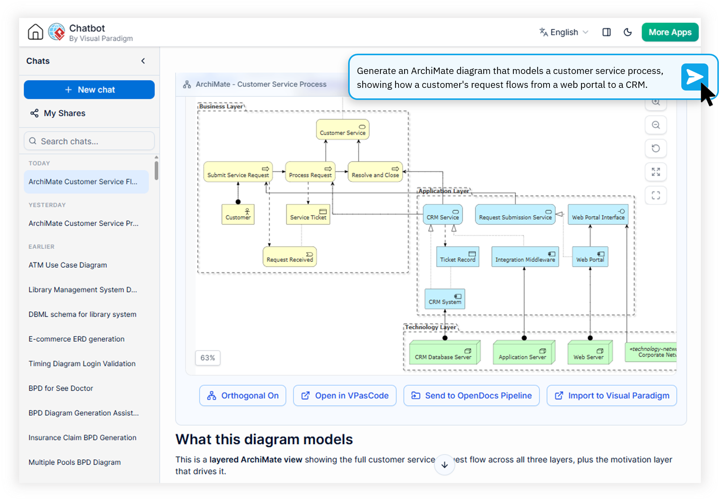Click the chat list scrollbar

tap(156, 171)
